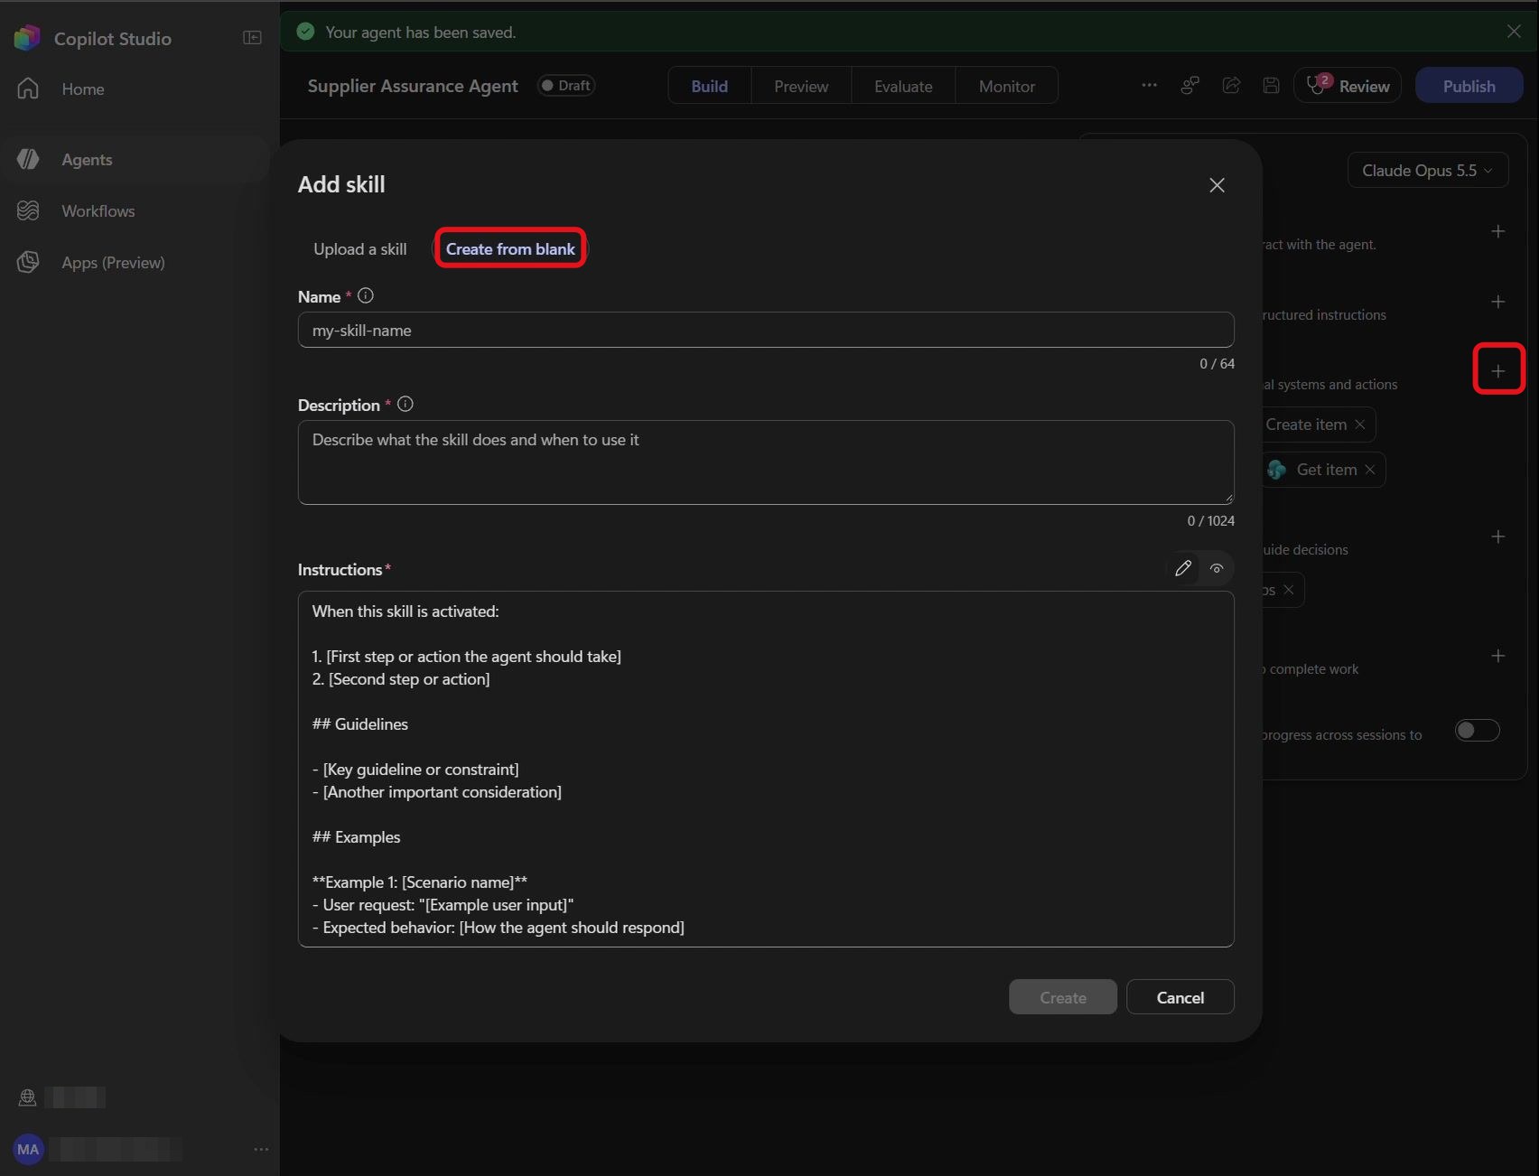Collapse the sidebar panel icon
The width and height of the screenshot is (1539, 1176).
[252, 38]
